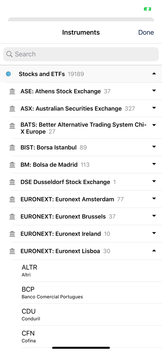The image size is (162, 352).
Task: Collapse the Euronext Lisboa list arrow
Action: click(x=154, y=251)
